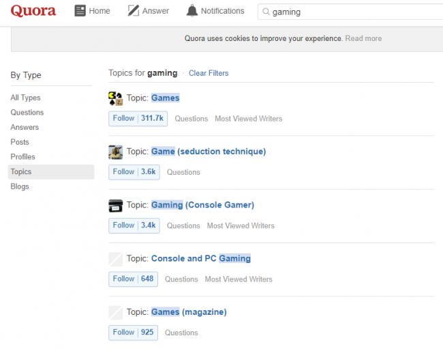This screenshot has height=349, width=443.
Task: Open Gaming (Console Gamer) topic link
Action: [x=202, y=205]
